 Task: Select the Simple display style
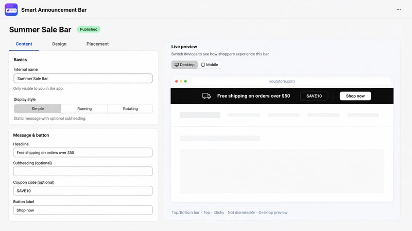click(x=38, y=109)
